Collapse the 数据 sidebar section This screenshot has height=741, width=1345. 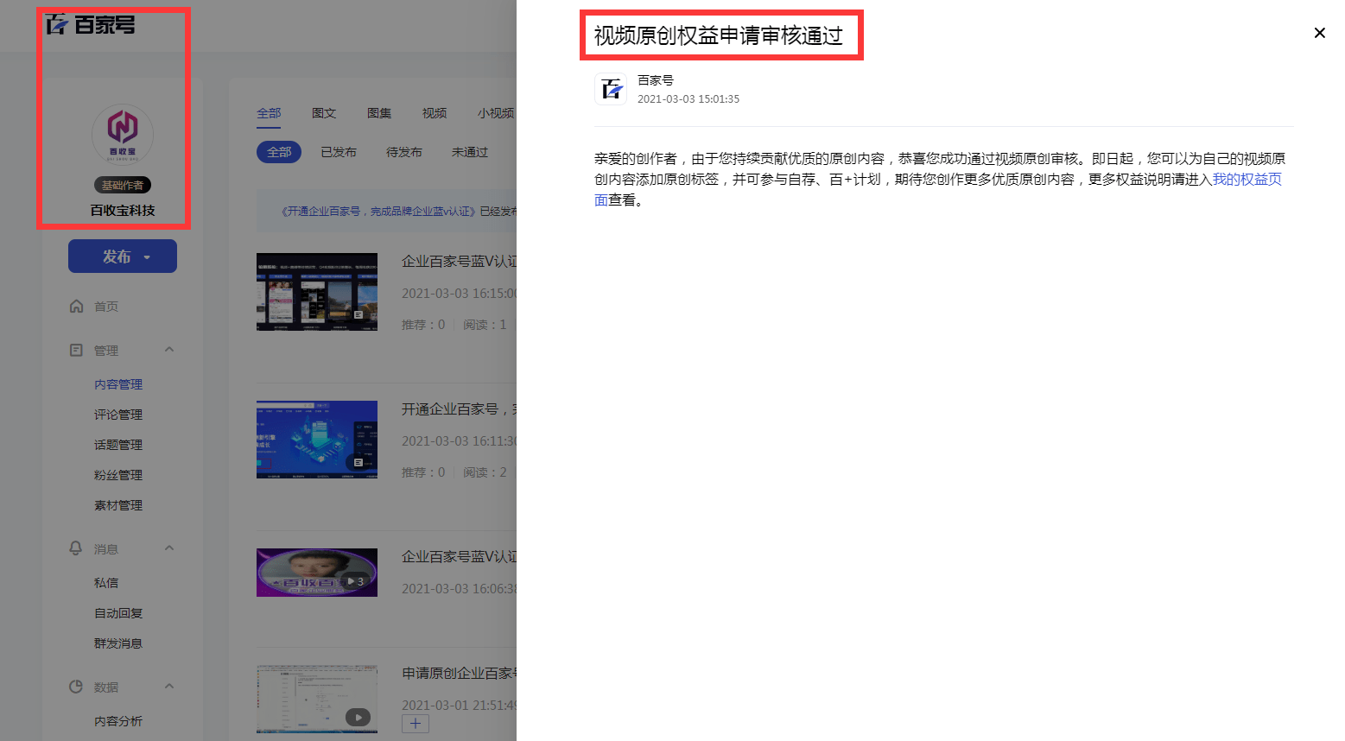pyautogui.click(x=169, y=687)
